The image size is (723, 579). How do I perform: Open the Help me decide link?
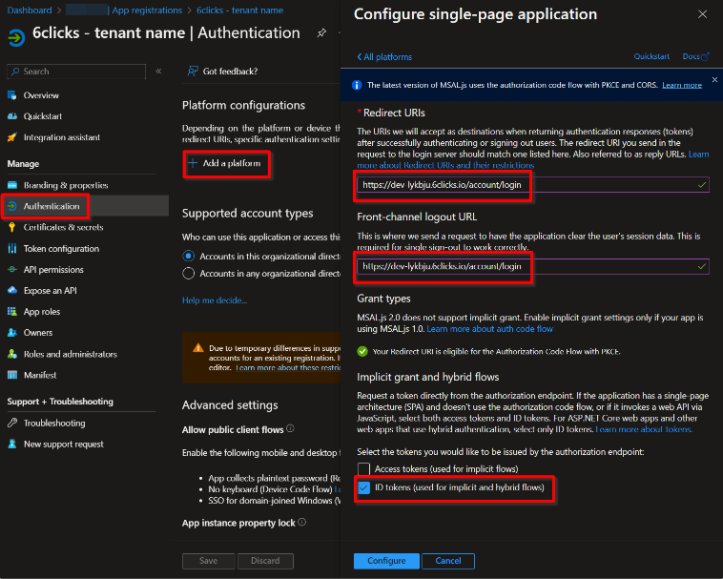pyautogui.click(x=215, y=300)
